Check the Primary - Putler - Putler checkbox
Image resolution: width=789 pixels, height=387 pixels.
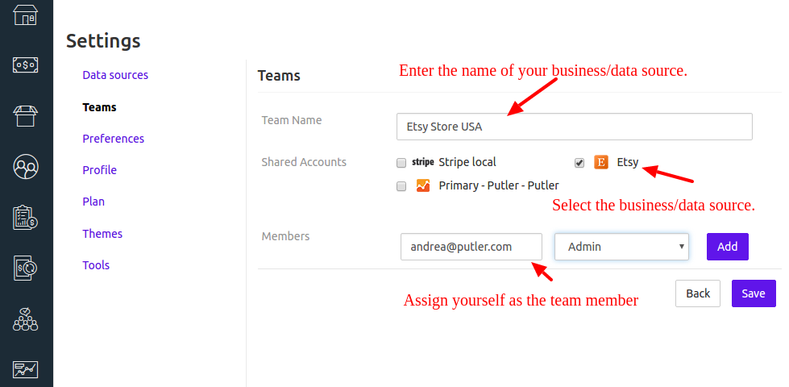pyautogui.click(x=401, y=186)
